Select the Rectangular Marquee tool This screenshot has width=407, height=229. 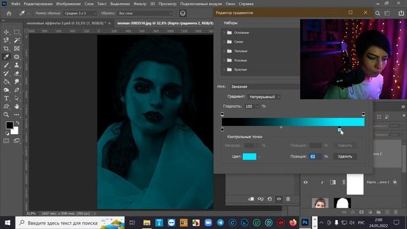pyautogui.click(x=17, y=32)
